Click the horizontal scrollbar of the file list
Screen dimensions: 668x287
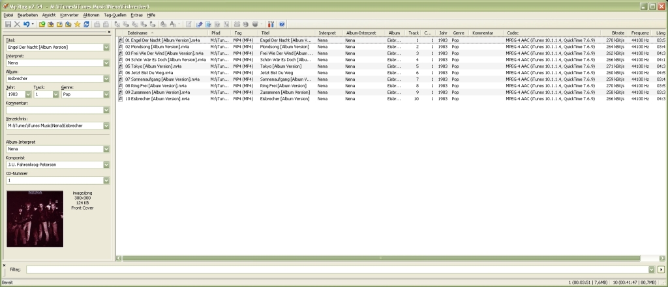[378, 258]
